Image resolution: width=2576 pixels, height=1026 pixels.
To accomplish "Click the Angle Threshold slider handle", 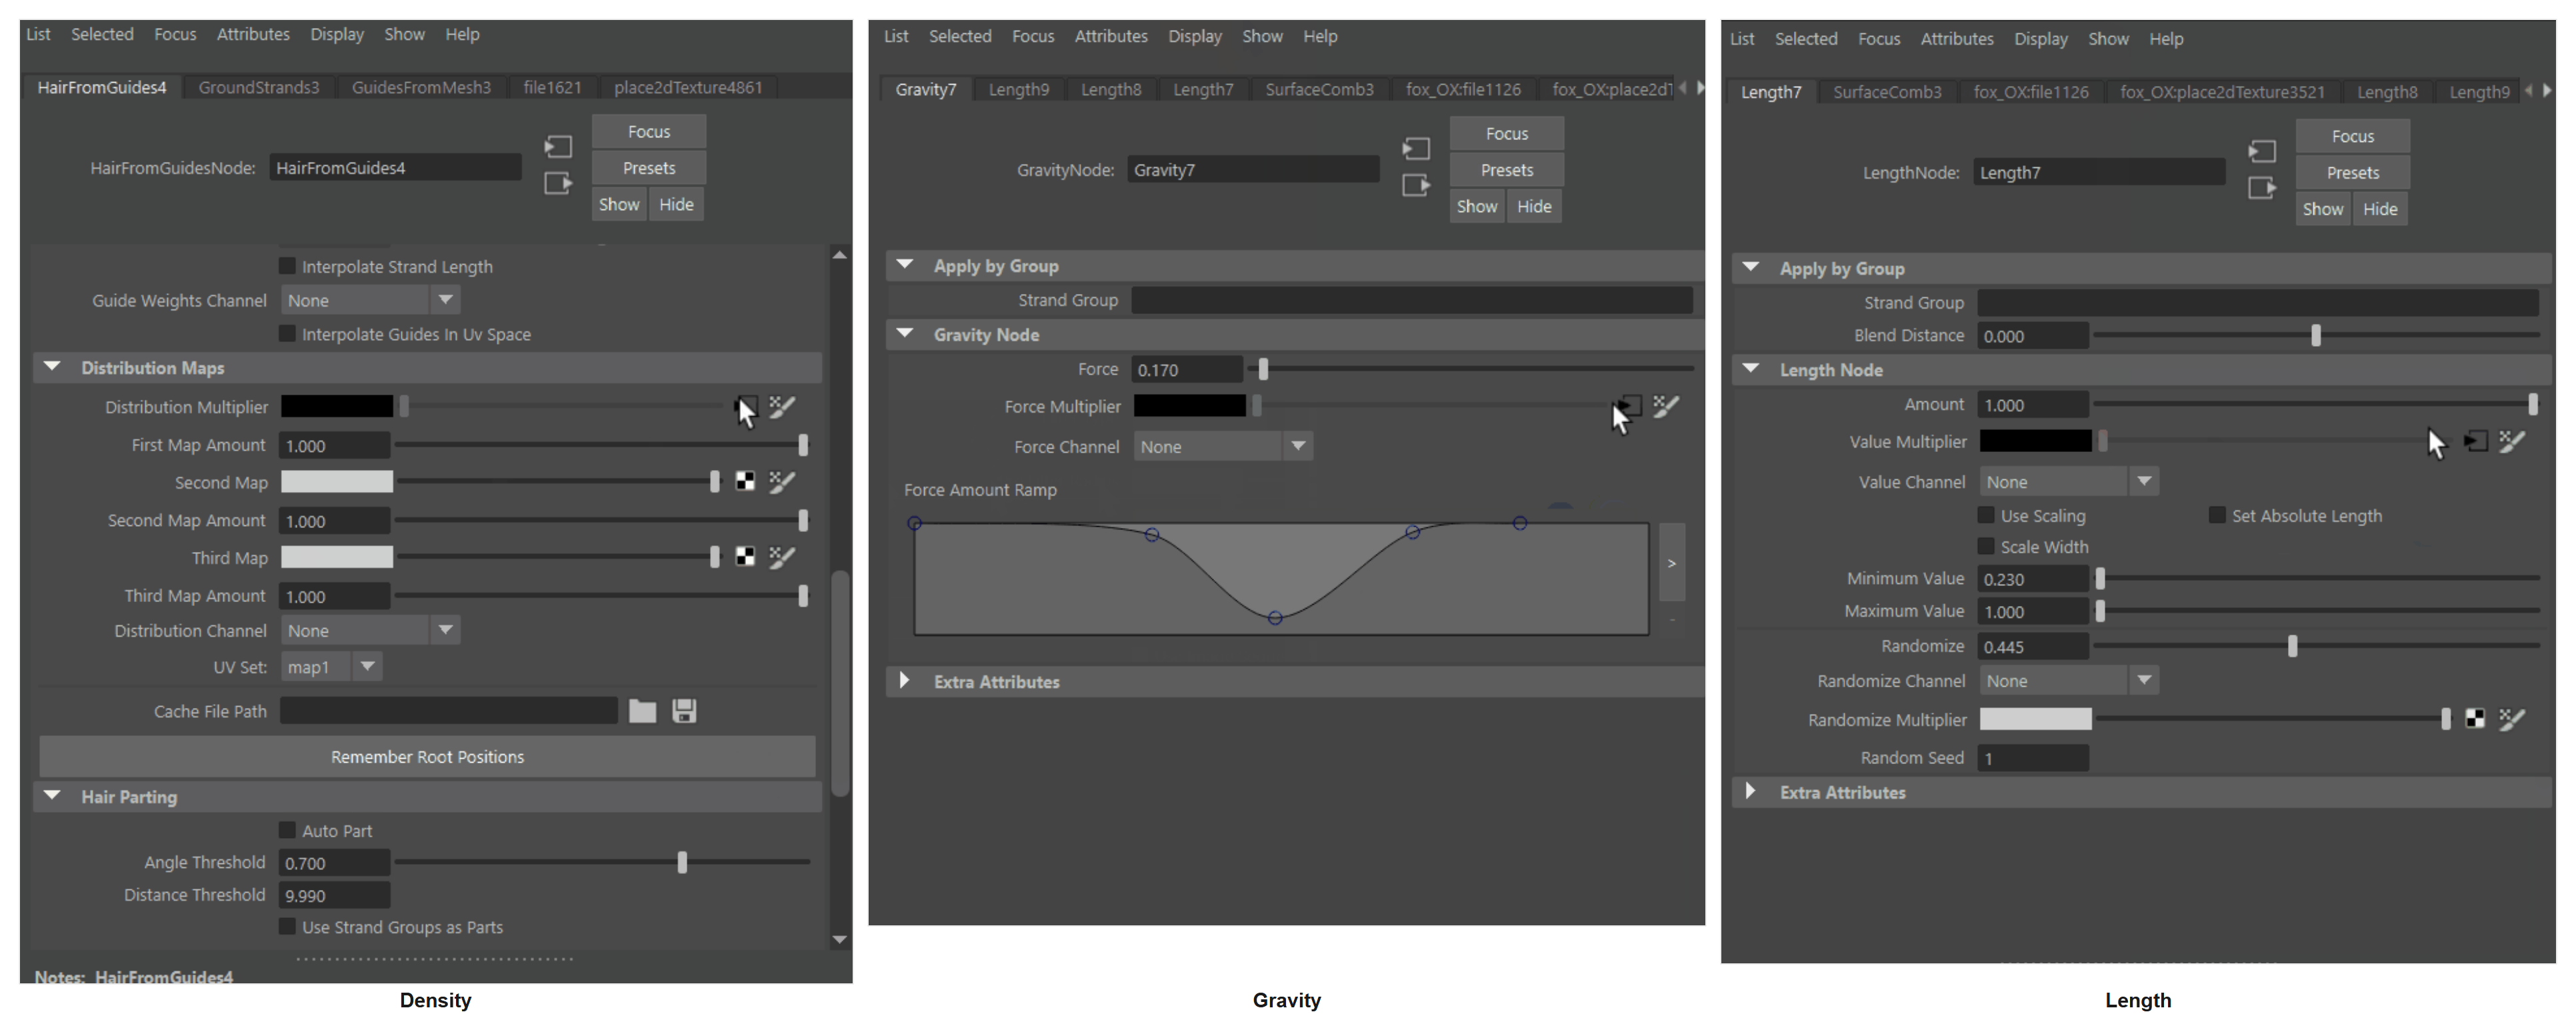I will coord(682,862).
